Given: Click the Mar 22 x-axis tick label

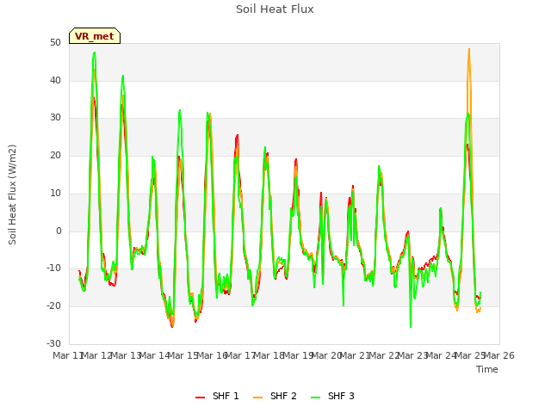Looking at the screenshot, I should coord(384,355).
